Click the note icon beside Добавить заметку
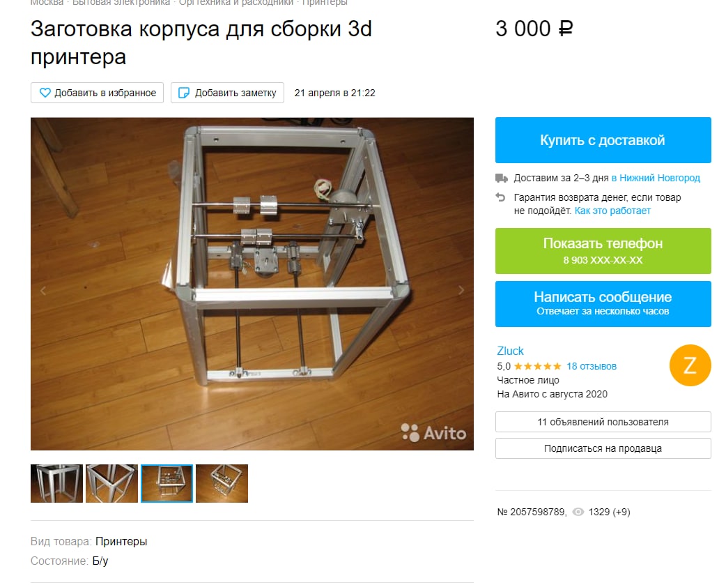The height and width of the screenshot is (585, 726). tap(184, 93)
